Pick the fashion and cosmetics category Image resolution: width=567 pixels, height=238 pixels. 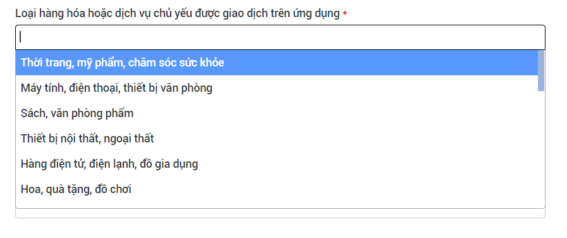pyautogui.click(x=277, y=63)
